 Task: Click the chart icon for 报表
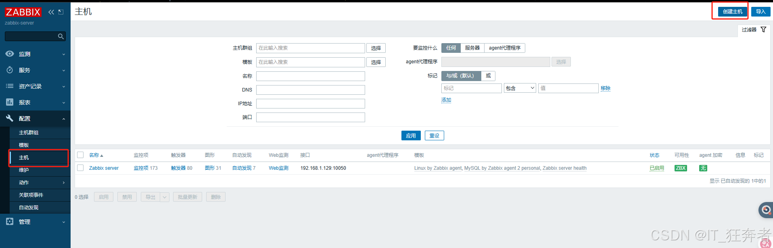[x=10, y=102]
